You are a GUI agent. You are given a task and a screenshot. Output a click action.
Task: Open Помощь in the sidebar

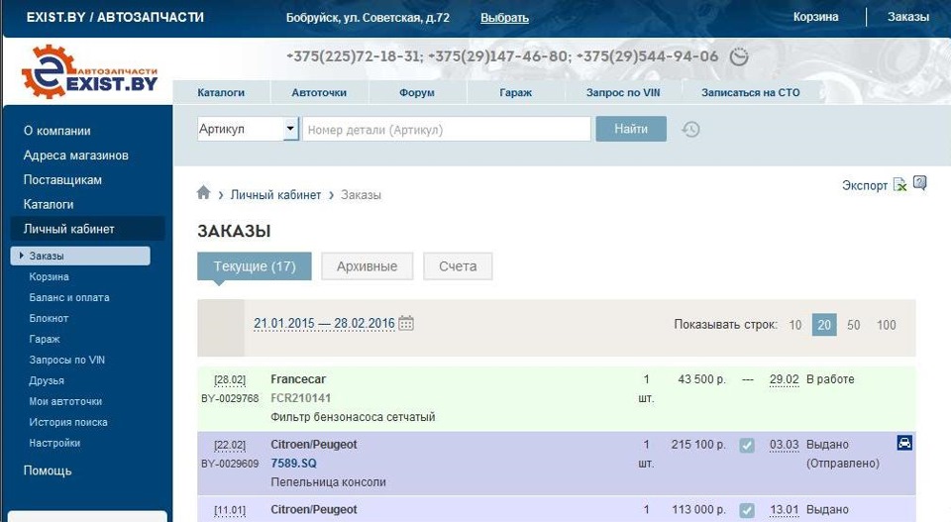pos(48,471)
